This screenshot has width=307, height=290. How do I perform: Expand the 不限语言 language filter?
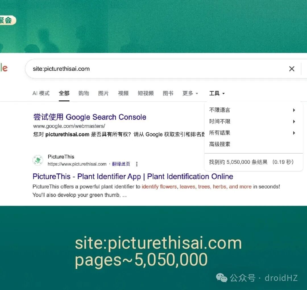coord(252,110)
